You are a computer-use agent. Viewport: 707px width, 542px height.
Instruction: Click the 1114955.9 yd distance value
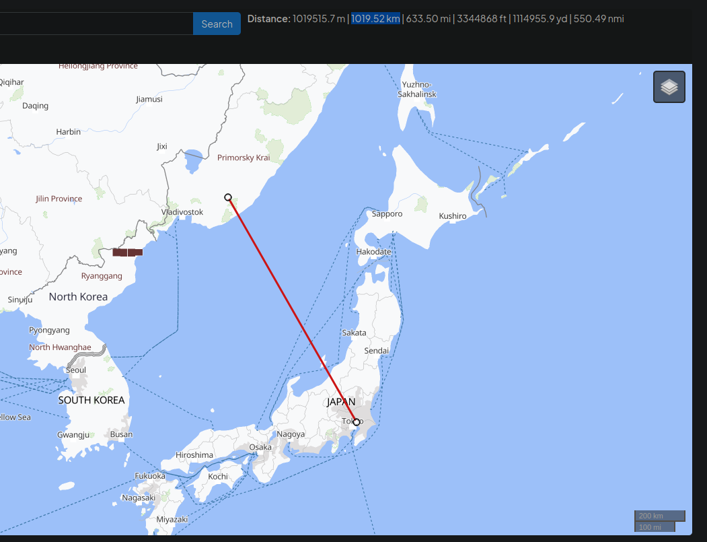click(539, 18)
